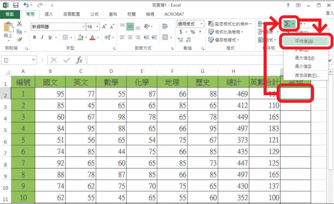Screen dimensions: 334x204
Task: Click the Name Box showing J2
Action: click(x=19, y=60)
